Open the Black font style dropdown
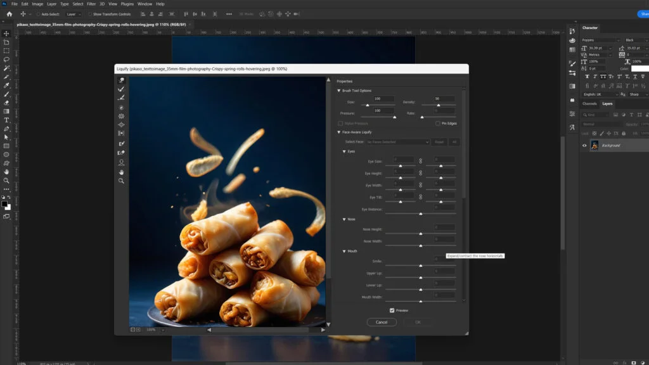This screenshot has width=649, height=365. click(636, 40)
